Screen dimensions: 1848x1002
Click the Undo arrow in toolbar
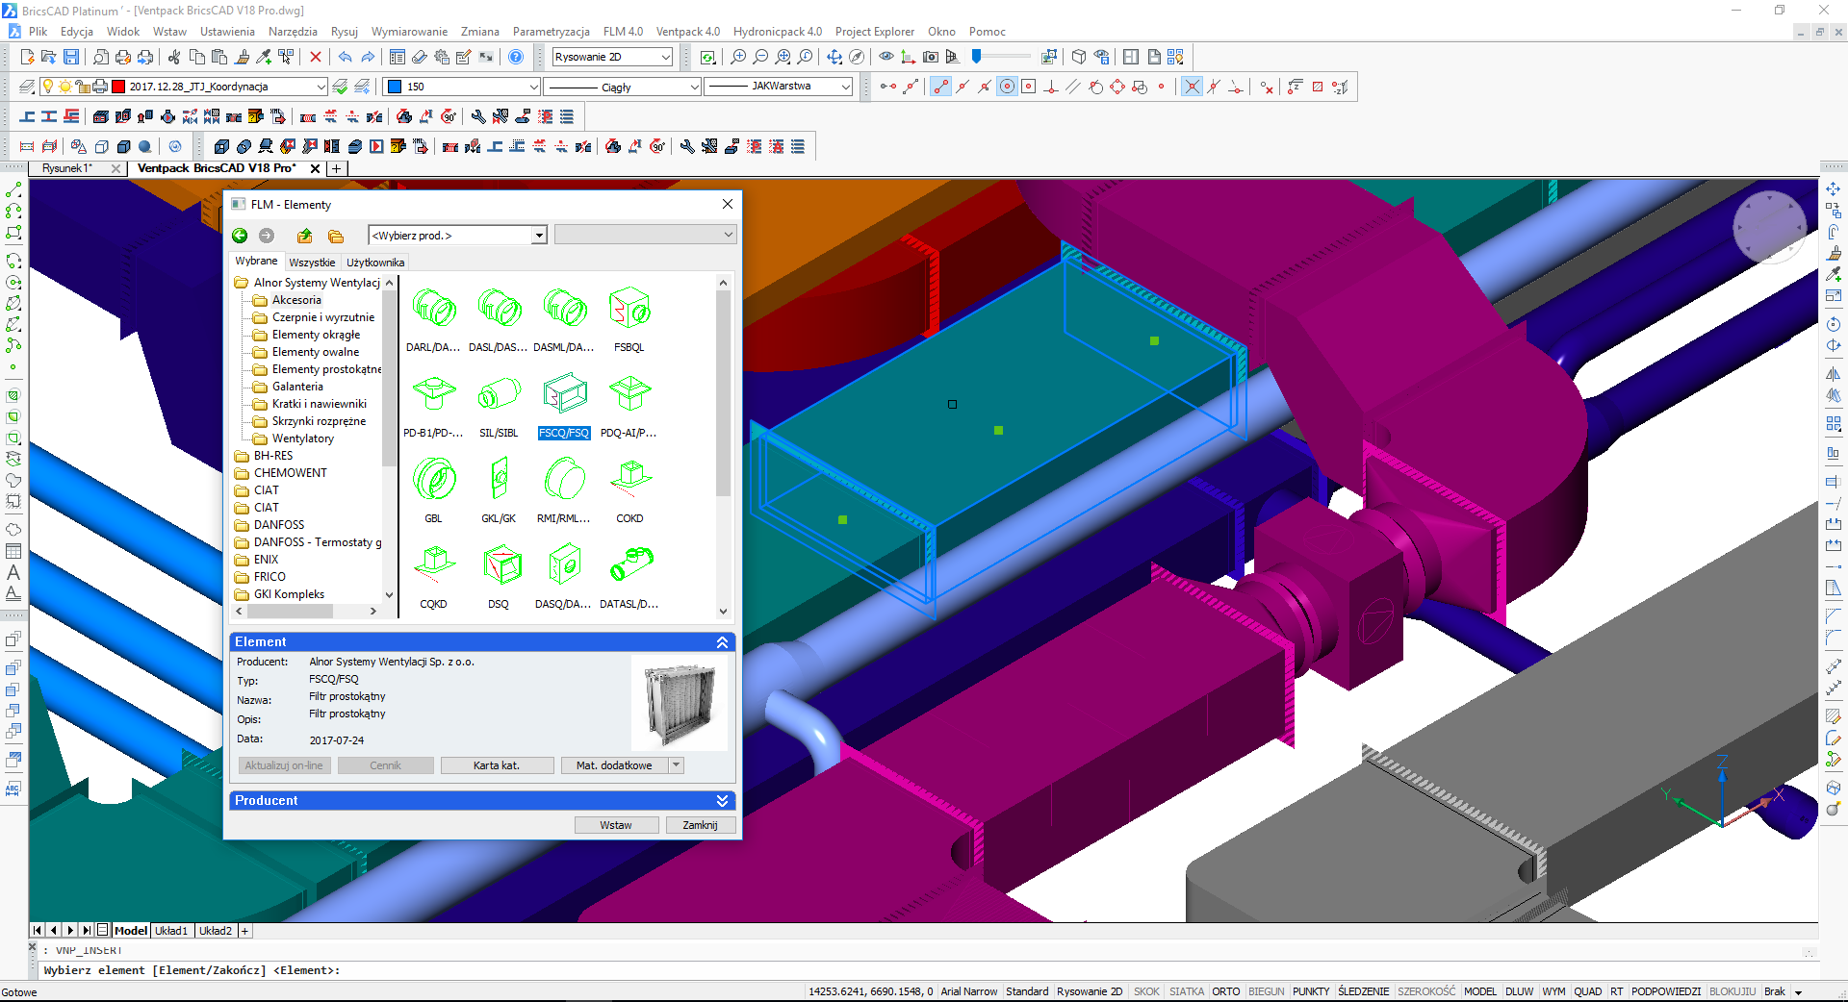point(345,58)
